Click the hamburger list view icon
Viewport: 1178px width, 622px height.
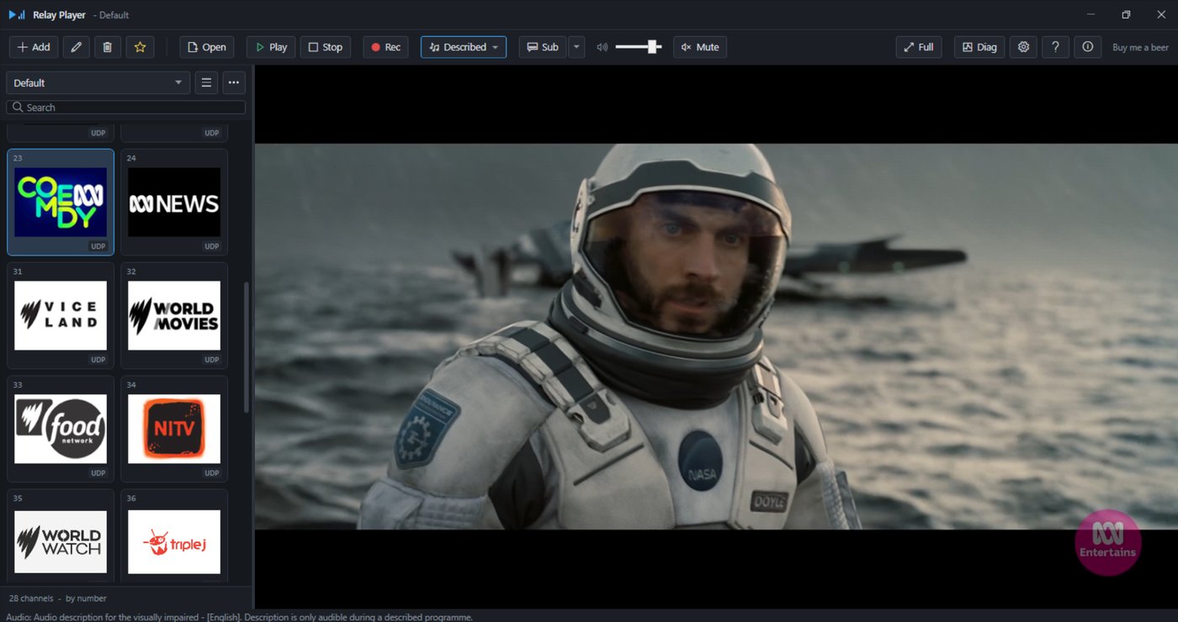click(206, 82)
